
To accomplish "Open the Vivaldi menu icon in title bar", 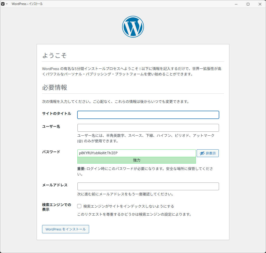I will (x=3, y=4).
